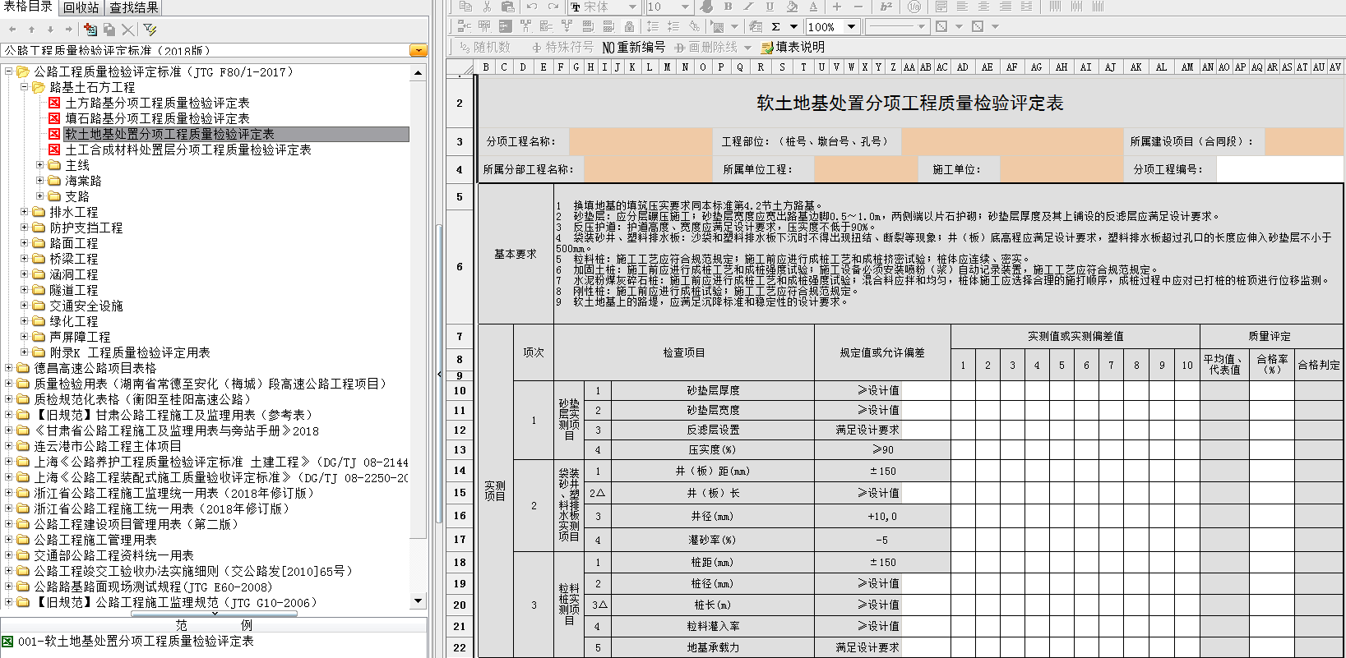Select 土工合成材料处置层分项工程质量检验评定表

(188, 150)
